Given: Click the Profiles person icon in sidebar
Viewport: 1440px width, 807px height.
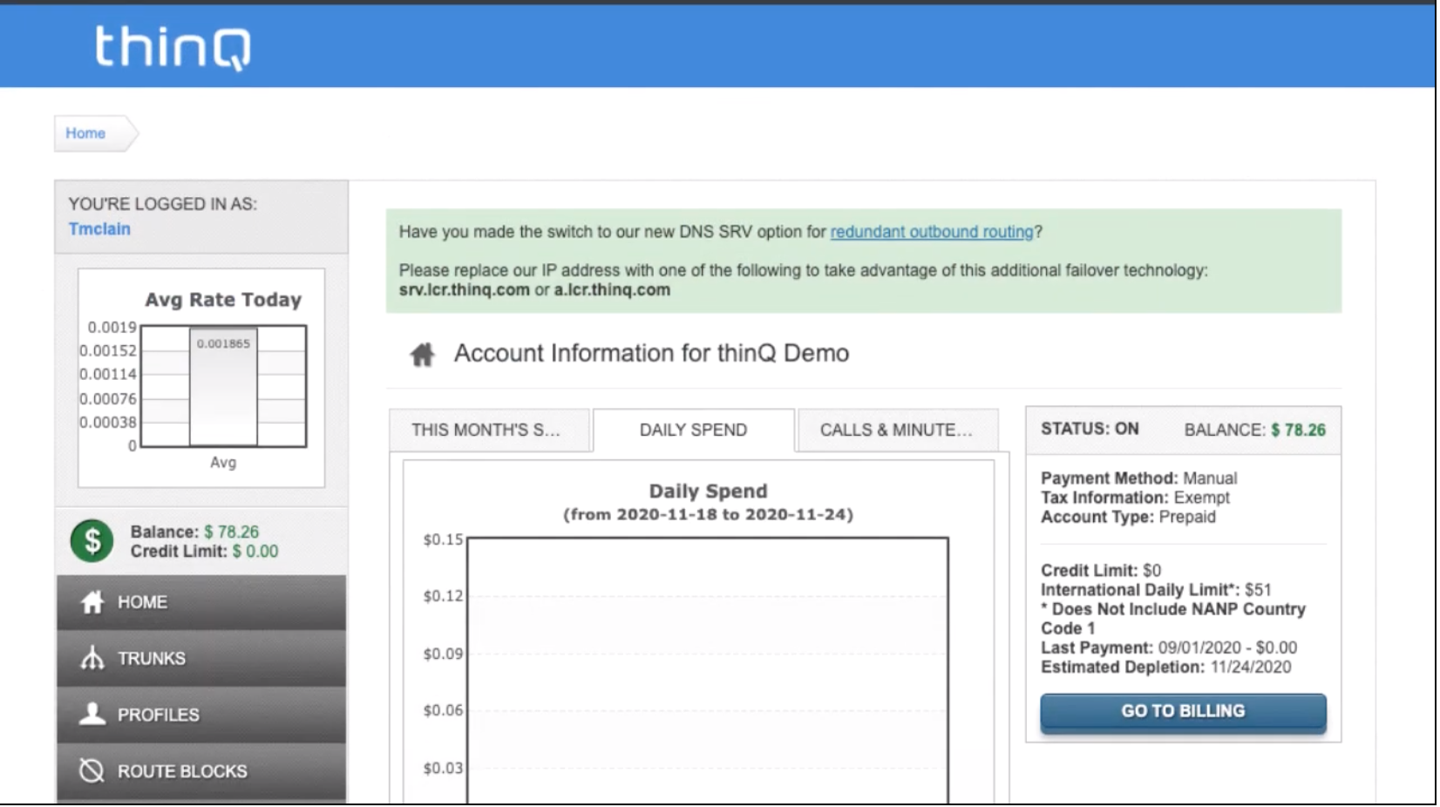Looking at the screenshot, I should 92,715.
